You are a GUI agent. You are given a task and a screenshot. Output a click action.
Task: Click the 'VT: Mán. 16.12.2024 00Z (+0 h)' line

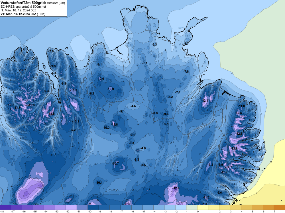23,14
